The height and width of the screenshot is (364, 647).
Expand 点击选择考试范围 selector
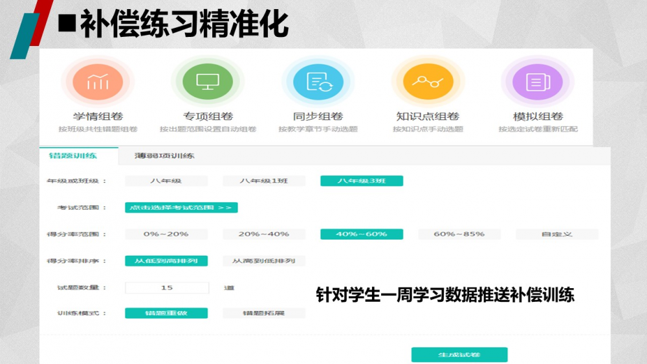[181, 207]
